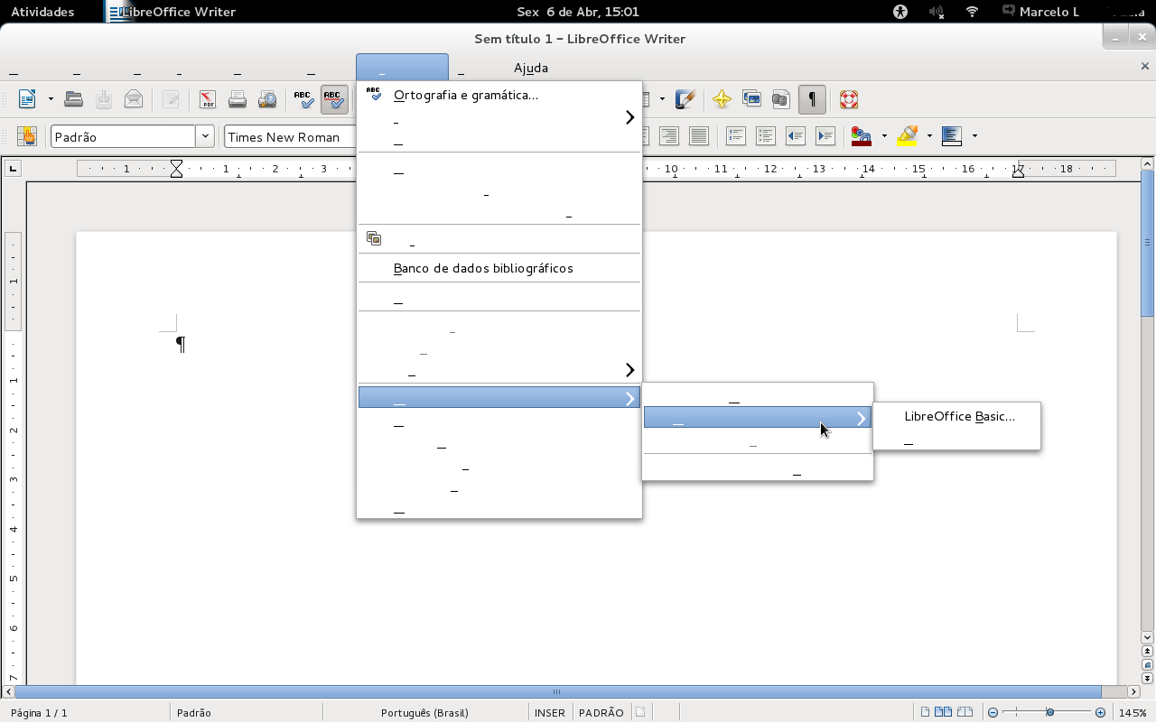Image resolution: width=1156 pixels, height=722 pixels.
Task: Open the Ajuda menu
Action: [531, 68]
